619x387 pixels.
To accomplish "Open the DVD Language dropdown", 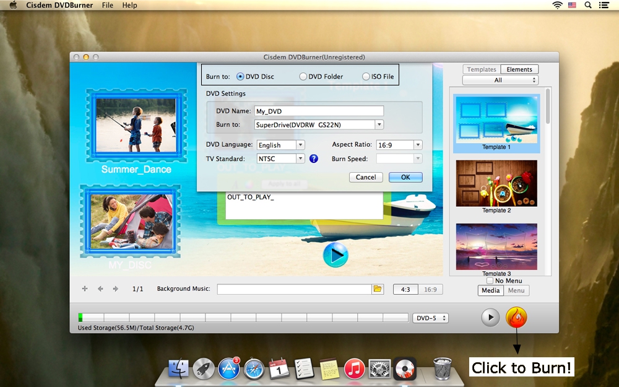I will pos(280,145).
